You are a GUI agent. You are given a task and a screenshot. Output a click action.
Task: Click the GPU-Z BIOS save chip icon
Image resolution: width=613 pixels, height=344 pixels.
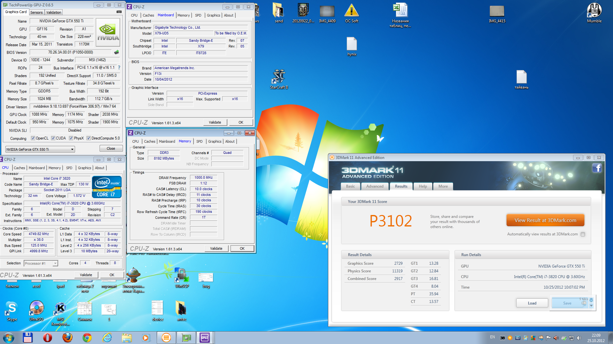[117, 52]
